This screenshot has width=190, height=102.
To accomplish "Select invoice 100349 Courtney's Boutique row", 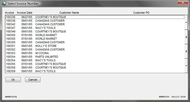I will pos(95,31).
